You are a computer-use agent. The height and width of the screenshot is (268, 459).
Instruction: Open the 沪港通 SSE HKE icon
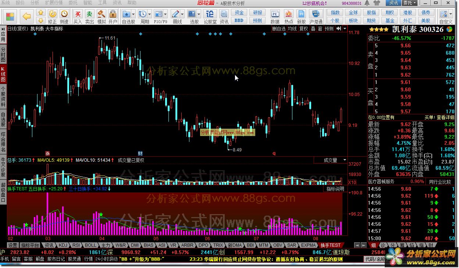(x=316, y=14)
